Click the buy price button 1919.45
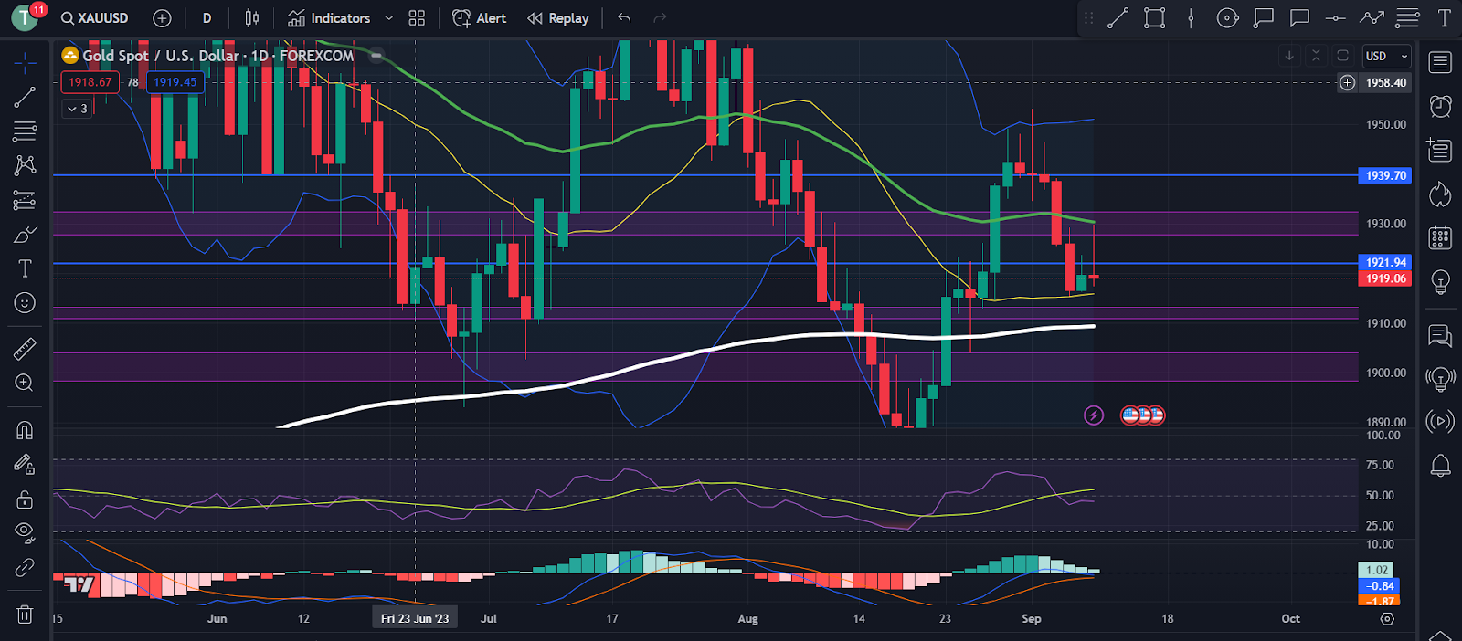1462x641 pixels. (175, 82)
